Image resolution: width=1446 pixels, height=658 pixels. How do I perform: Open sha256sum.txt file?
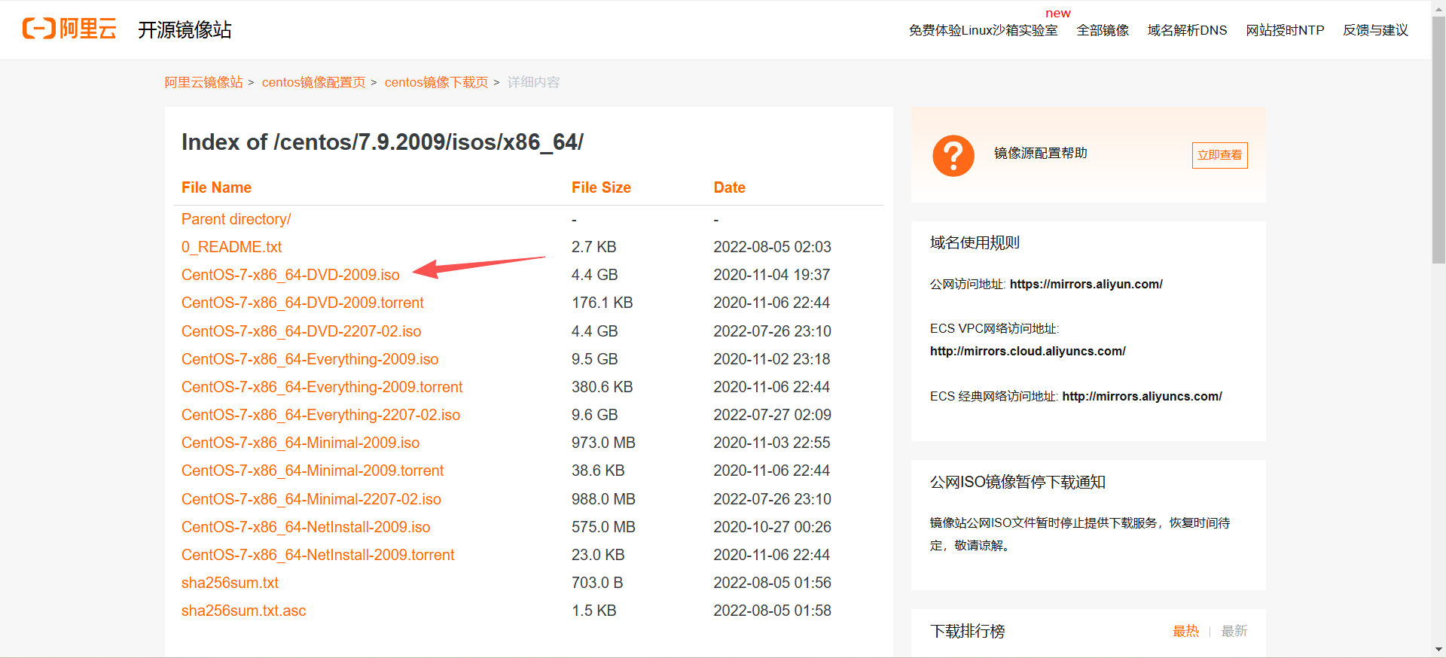(x=230, y=583)
